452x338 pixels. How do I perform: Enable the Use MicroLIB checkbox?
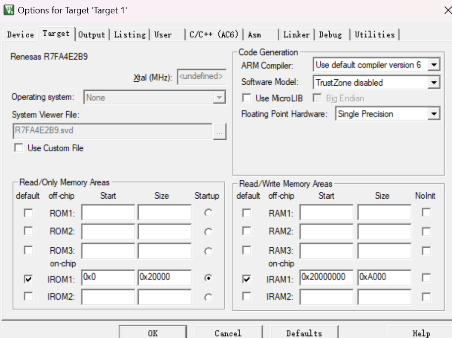[247, 98]
